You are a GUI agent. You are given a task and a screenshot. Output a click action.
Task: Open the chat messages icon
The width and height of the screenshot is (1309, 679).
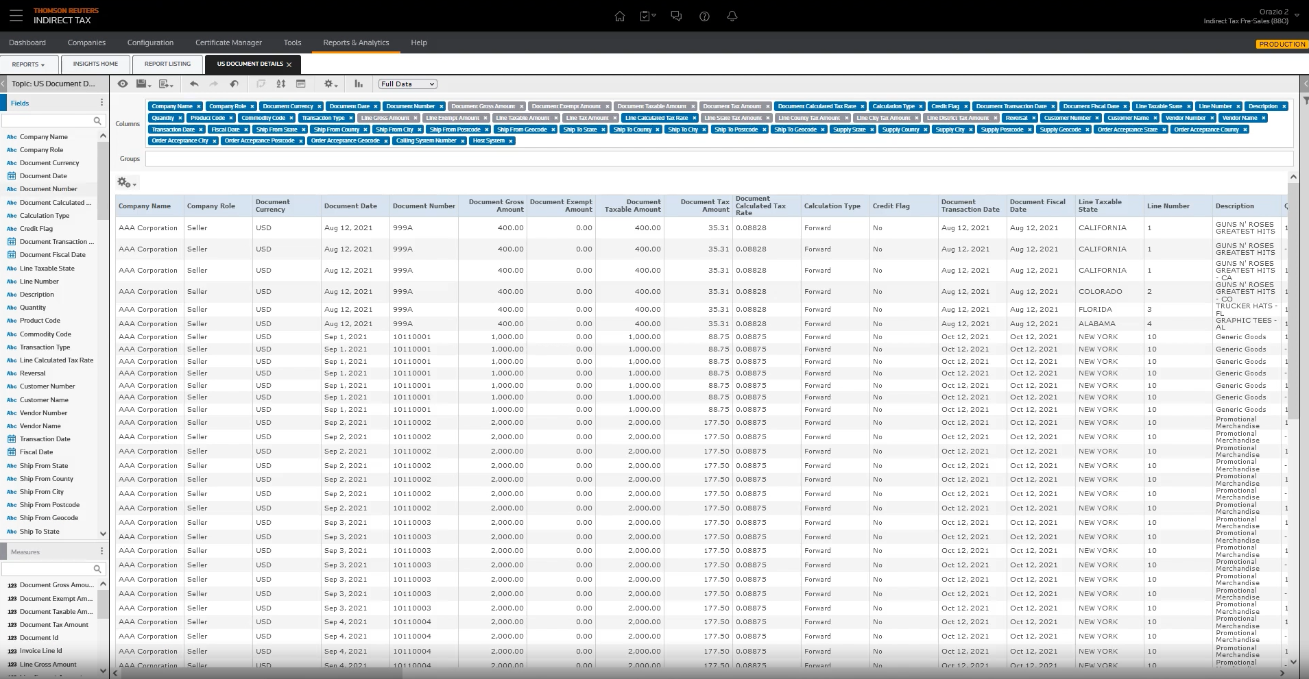(676, 16)
